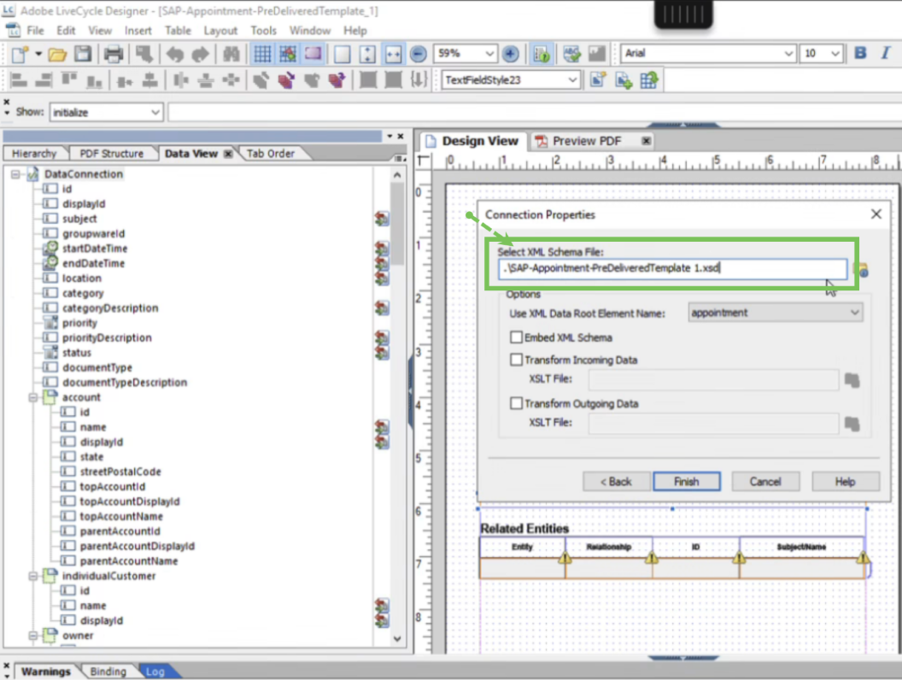
Task: Run the ABC spell check icon
Action: (571, 54)
